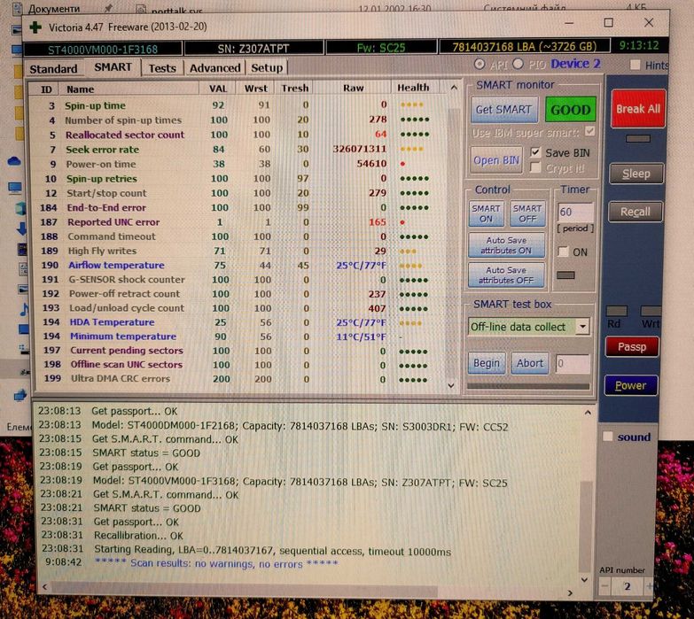Select the API radio button
The width and height of the screenshot is (694, 619).
[480, 64]
